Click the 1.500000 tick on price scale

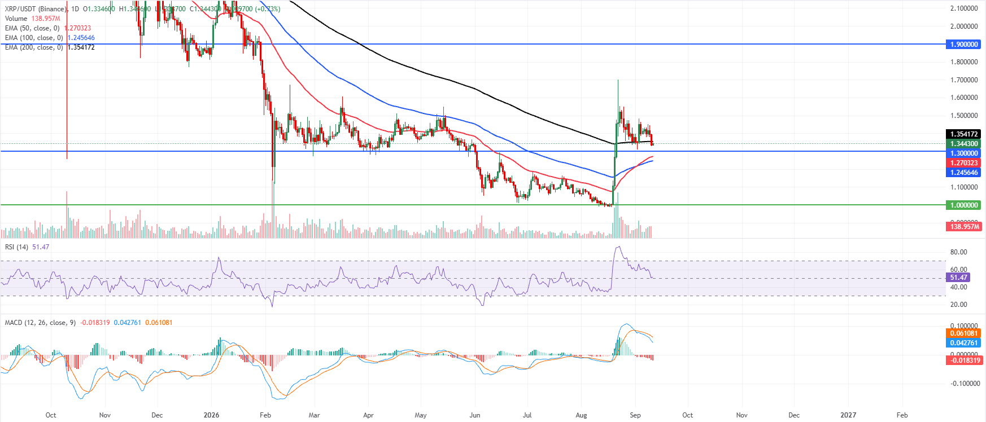964,116
